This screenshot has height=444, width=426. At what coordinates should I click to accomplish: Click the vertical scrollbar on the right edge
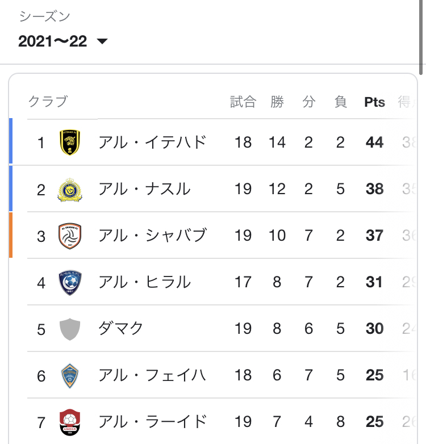421,37
